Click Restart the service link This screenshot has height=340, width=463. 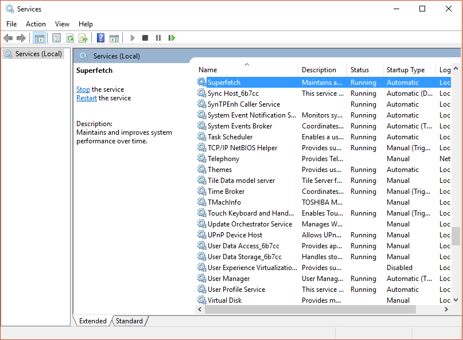tap(87, 98)
